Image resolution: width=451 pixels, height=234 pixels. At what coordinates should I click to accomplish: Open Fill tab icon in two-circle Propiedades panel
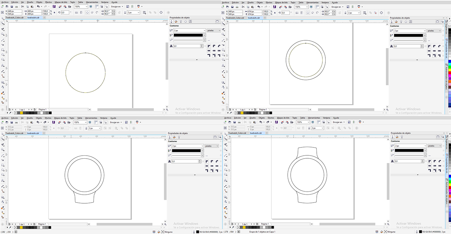(396, 21)
